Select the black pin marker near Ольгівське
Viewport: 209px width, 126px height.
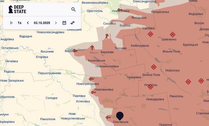click(120, 116)
